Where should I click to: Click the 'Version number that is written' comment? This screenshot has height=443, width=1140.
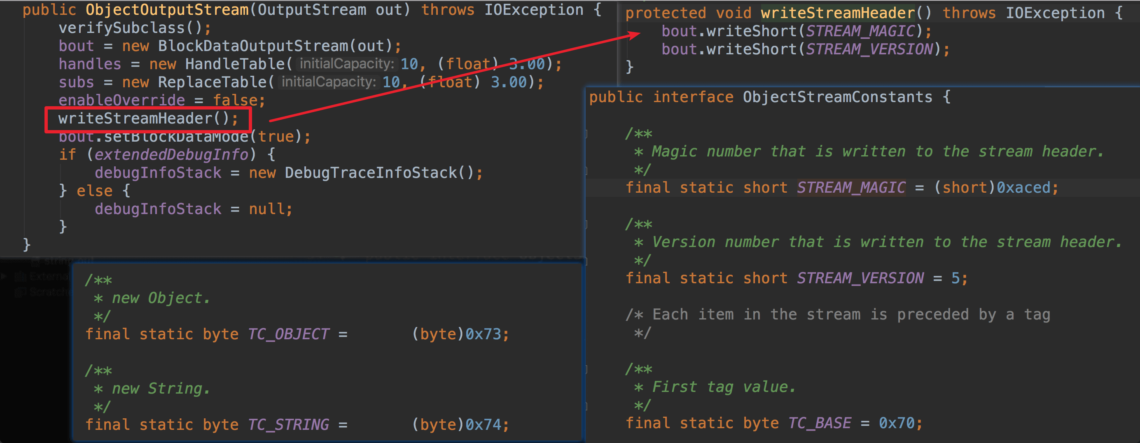878,242
